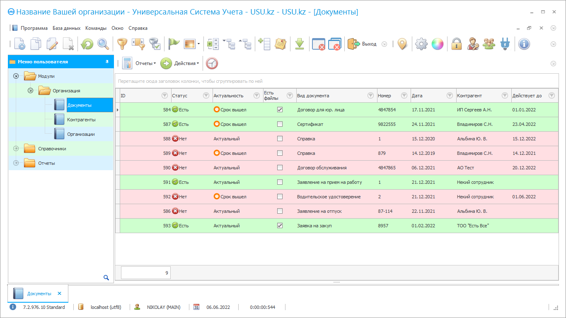Viewport: 566px width, 318px height.
Task: Open Контрагенты in the user menu
Action: click(81, 120)
